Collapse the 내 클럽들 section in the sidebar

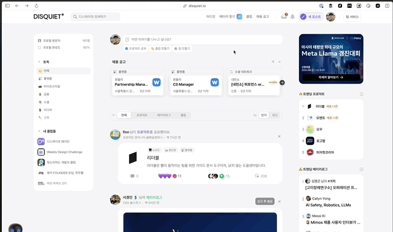(x=39, y=131)
